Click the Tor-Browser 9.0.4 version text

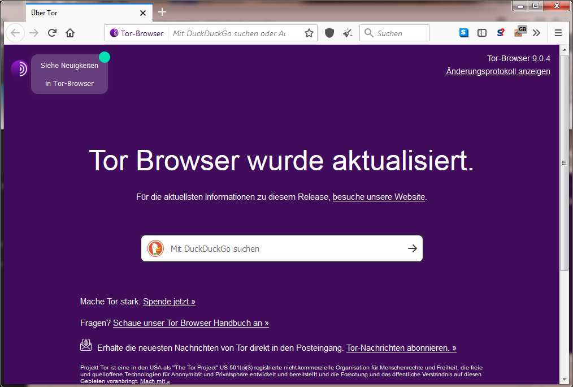[x=519, y=58]
